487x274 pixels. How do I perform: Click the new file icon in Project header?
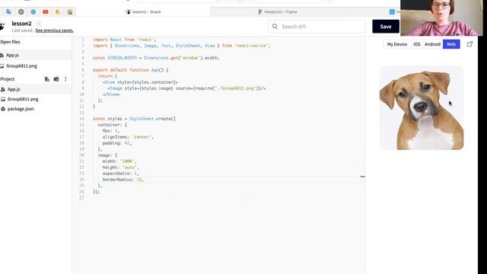pos(47,79)
